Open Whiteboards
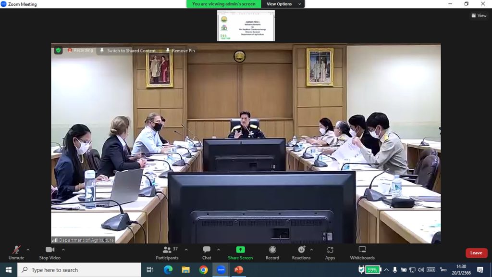 362,253
